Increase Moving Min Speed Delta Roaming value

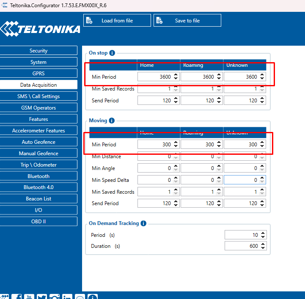tap(219, 178)
